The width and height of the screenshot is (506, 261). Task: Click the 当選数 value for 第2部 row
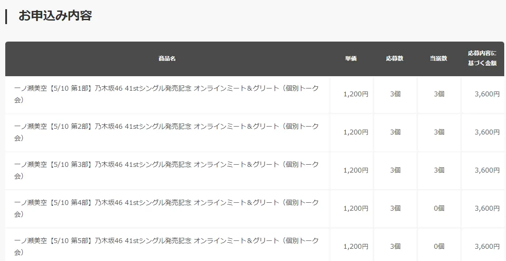[x=439, y=132]
